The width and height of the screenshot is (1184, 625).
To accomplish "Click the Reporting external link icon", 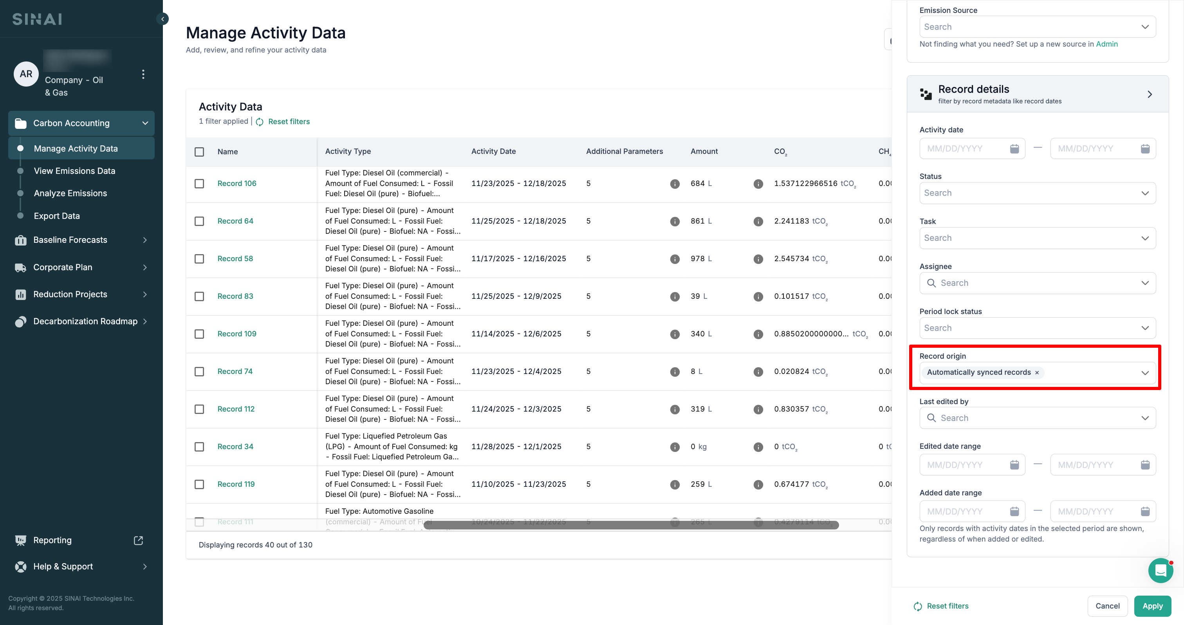I will click(138, 540).
